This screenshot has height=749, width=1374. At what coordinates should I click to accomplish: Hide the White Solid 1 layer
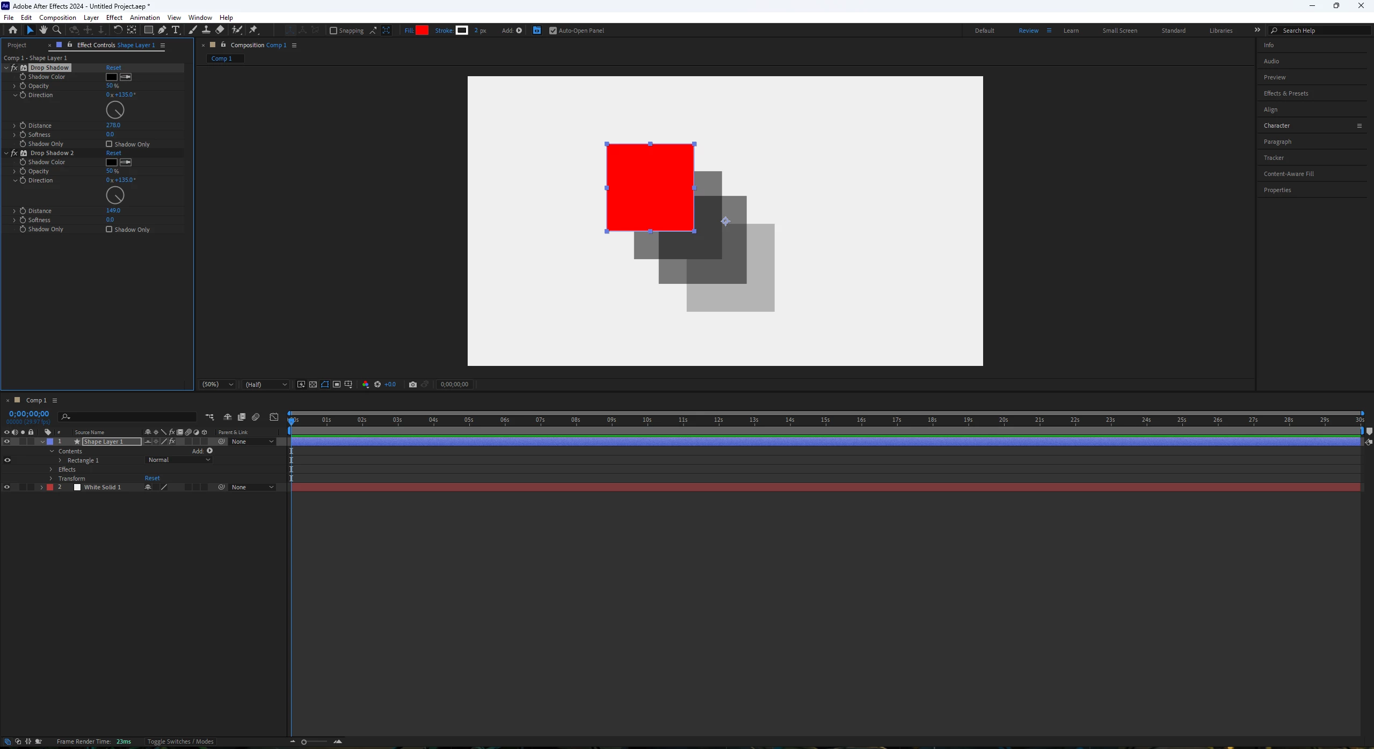(7, 487)
